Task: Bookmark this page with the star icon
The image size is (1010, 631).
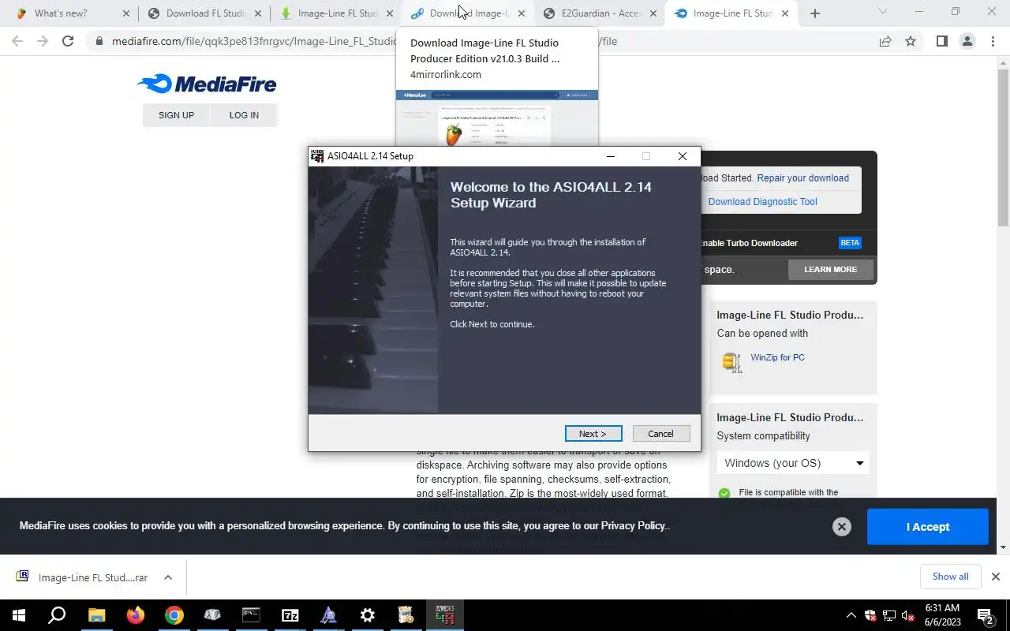Action: click(x=911, y=41)
